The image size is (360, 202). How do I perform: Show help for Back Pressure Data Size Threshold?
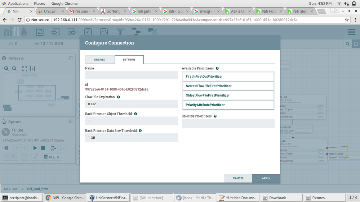(x=140, y=130)
